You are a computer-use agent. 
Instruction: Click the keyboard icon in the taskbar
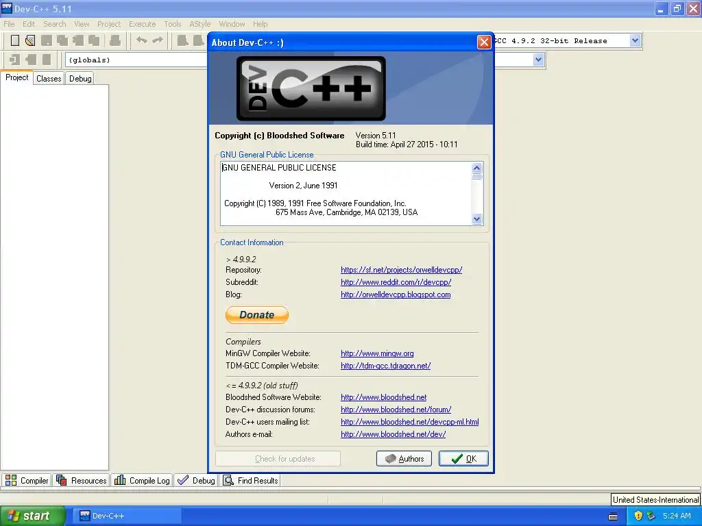coord(613,516)
